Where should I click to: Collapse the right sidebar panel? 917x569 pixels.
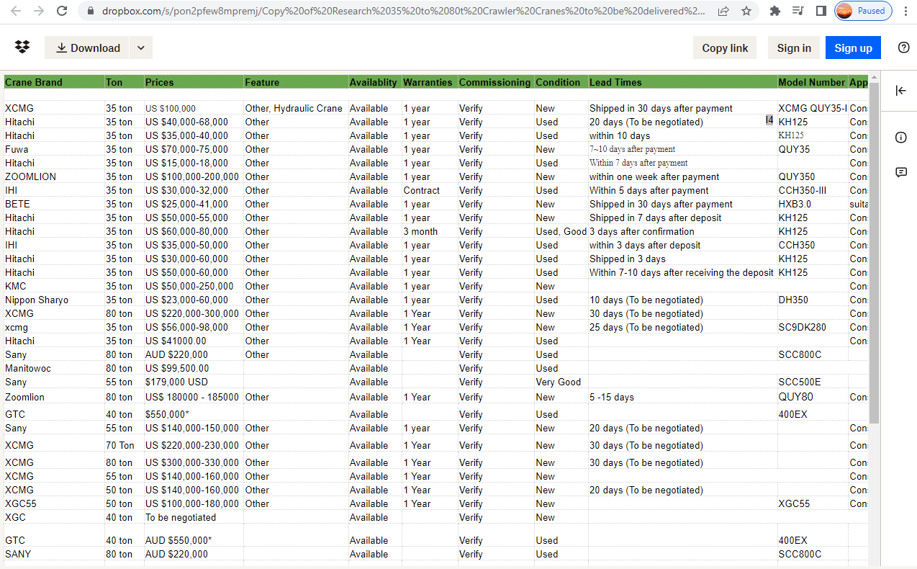pyautogui.click(x=900, y=90)
